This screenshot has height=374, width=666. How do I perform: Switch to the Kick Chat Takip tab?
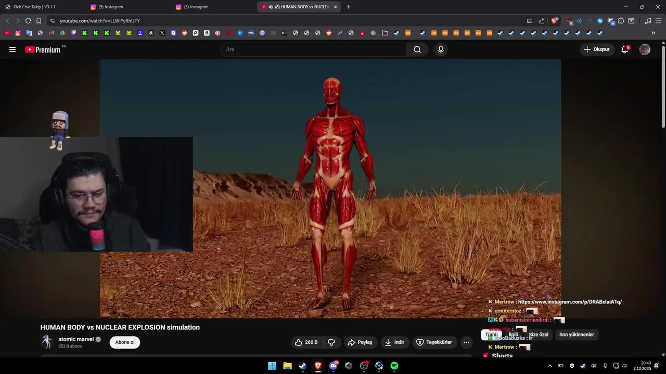43,7
